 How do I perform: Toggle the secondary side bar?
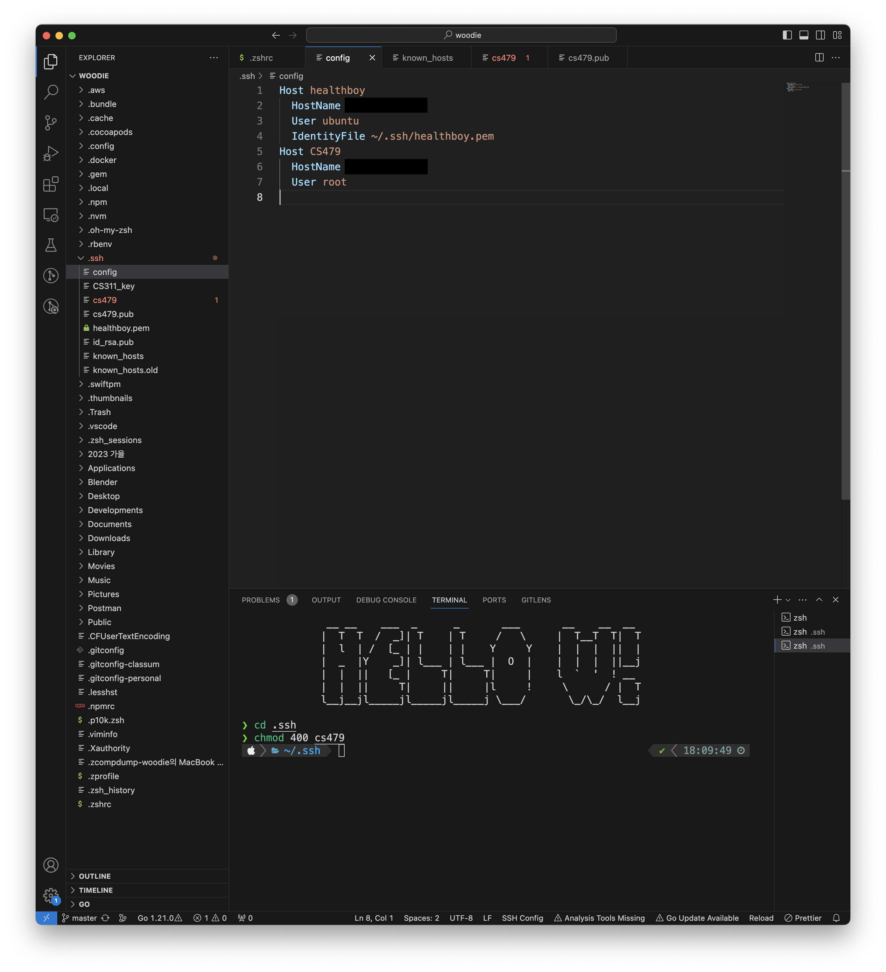coord(820,35)
